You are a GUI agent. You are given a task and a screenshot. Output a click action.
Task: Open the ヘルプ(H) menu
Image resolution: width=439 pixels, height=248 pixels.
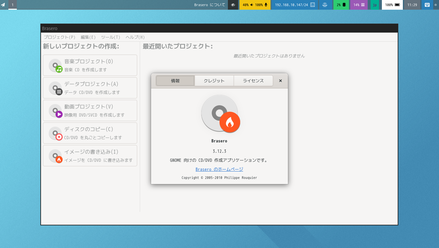point(135,37)
